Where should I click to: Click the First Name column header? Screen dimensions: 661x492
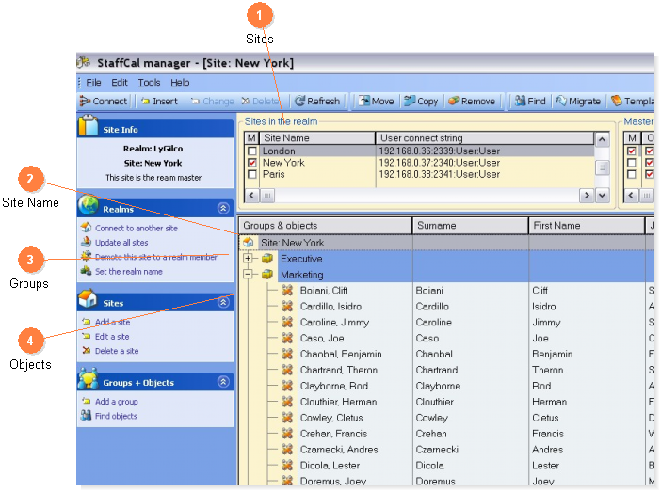pyautogui.click(x=587, y=226)
